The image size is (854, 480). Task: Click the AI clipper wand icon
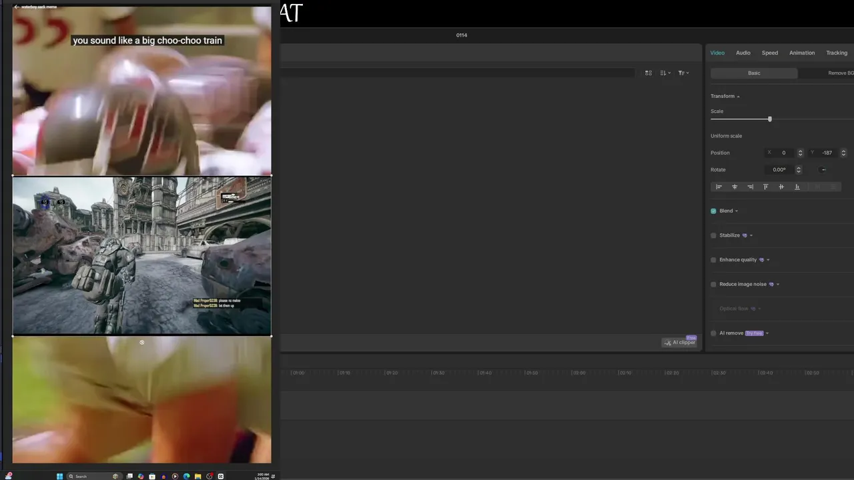click(668, 343)
